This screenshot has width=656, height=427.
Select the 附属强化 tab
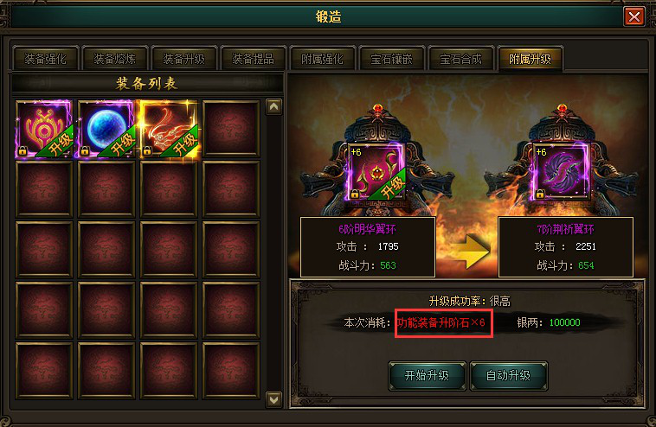point(322,59)
